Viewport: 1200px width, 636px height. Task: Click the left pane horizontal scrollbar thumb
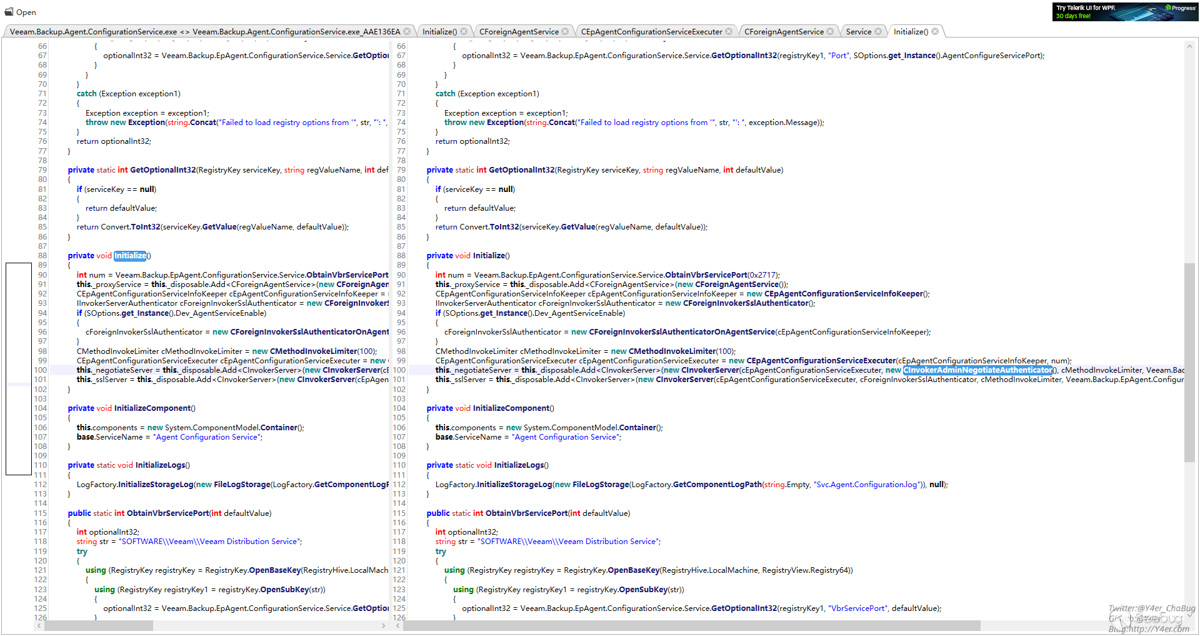point(98,625)
